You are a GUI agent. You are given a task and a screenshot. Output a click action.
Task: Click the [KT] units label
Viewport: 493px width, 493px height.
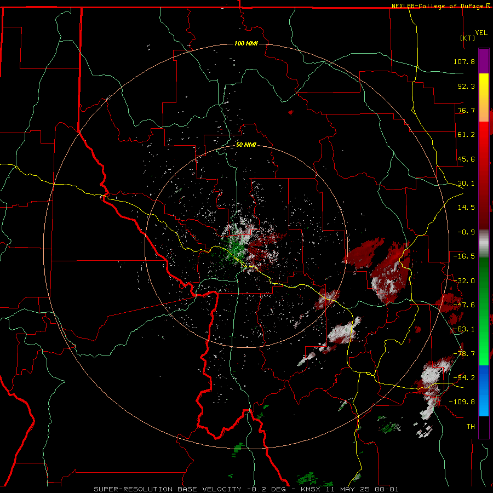coord(468,38)
